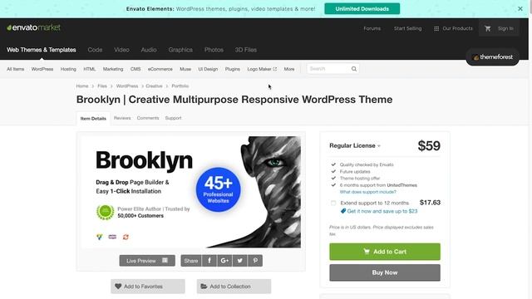The image size is (532, 299).
Task: Click Add to Favorites button
Action: tap(148, 287)
